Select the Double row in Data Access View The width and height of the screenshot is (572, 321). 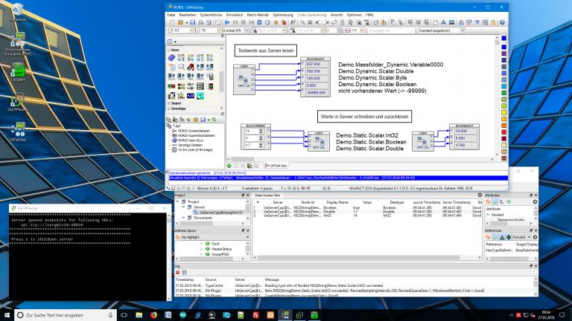pos(367,212)
